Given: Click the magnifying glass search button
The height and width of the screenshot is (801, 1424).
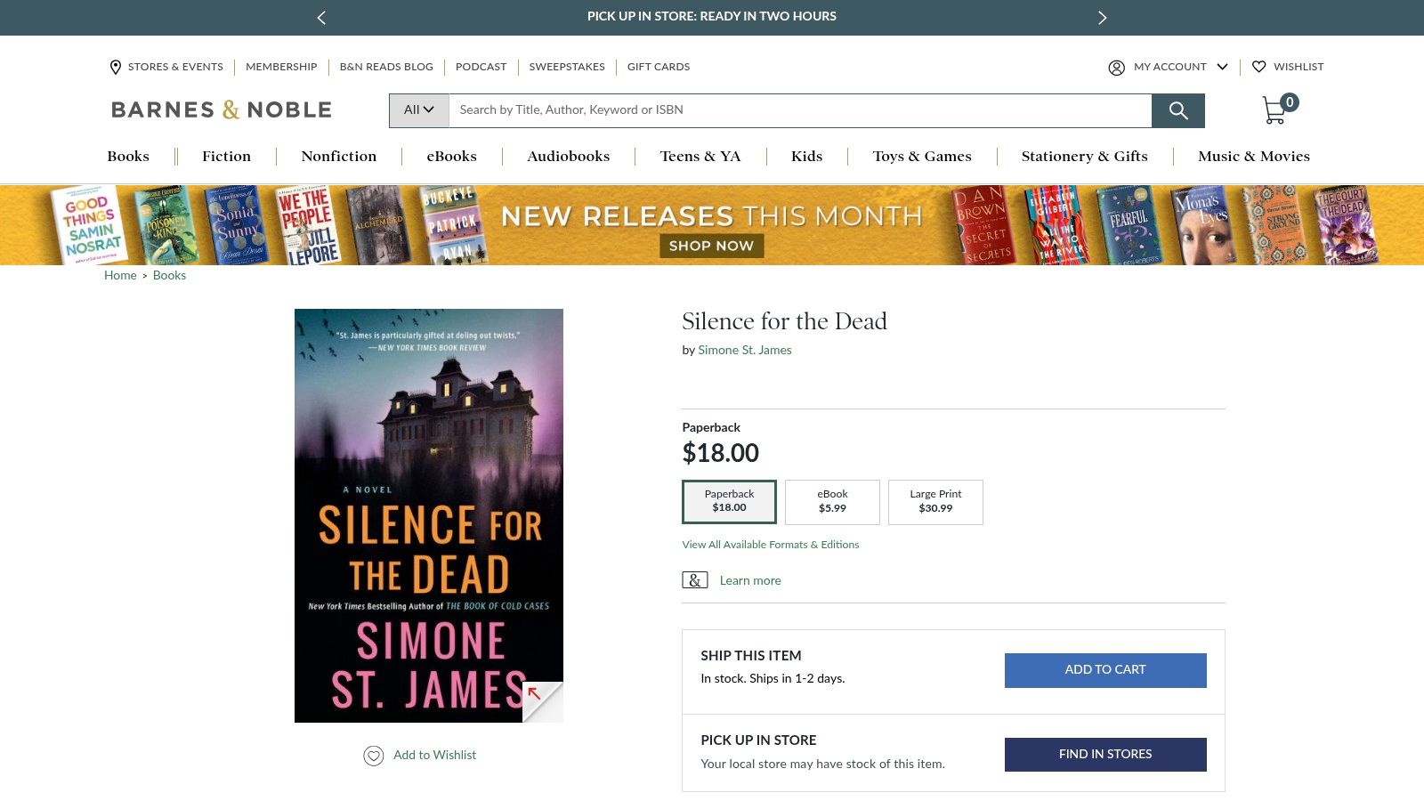Looking at the screenshot, I should coord(1177,110).
